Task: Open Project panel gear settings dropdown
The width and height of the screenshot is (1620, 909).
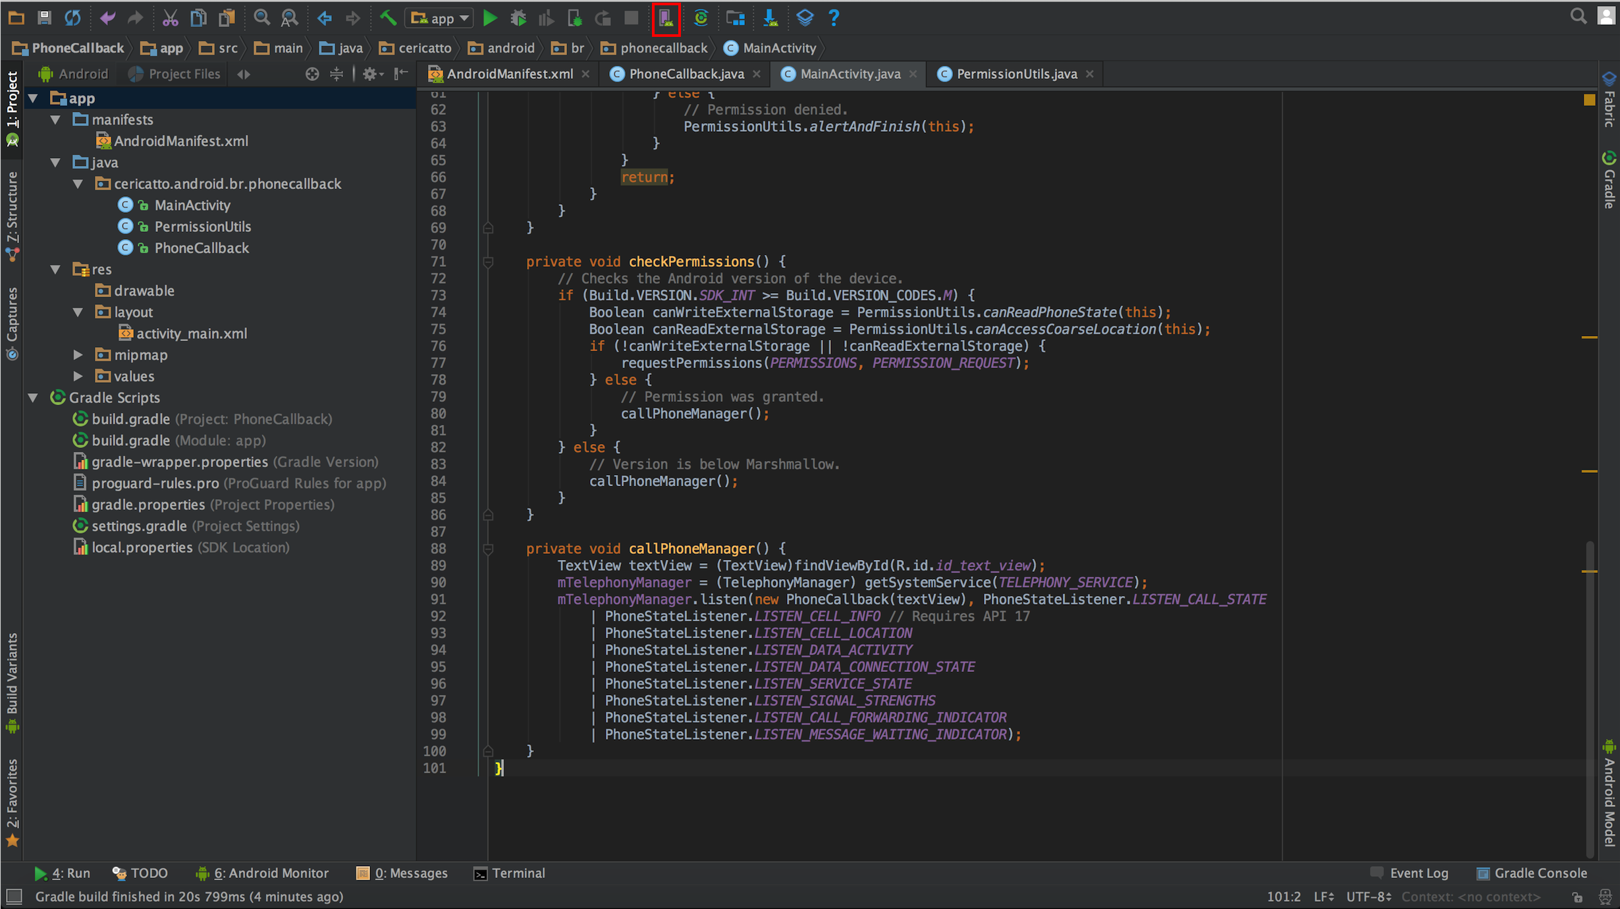Action: [x=373, y=74]
